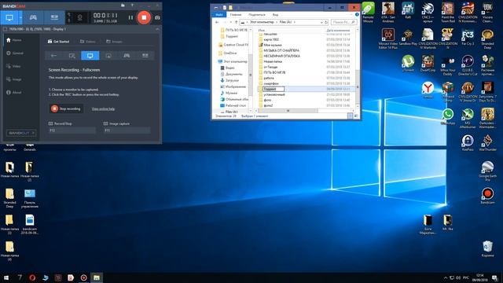Choose around-mouse recording mode icon
503x283 pixels.
click(x=108, y=56)
